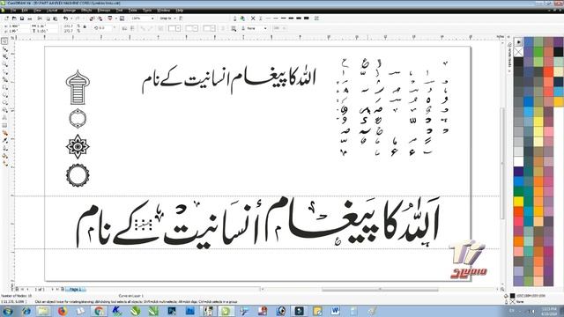Pick the white swatch in the palette
This screenshot has width=564, height=317.
coord(518,161)
